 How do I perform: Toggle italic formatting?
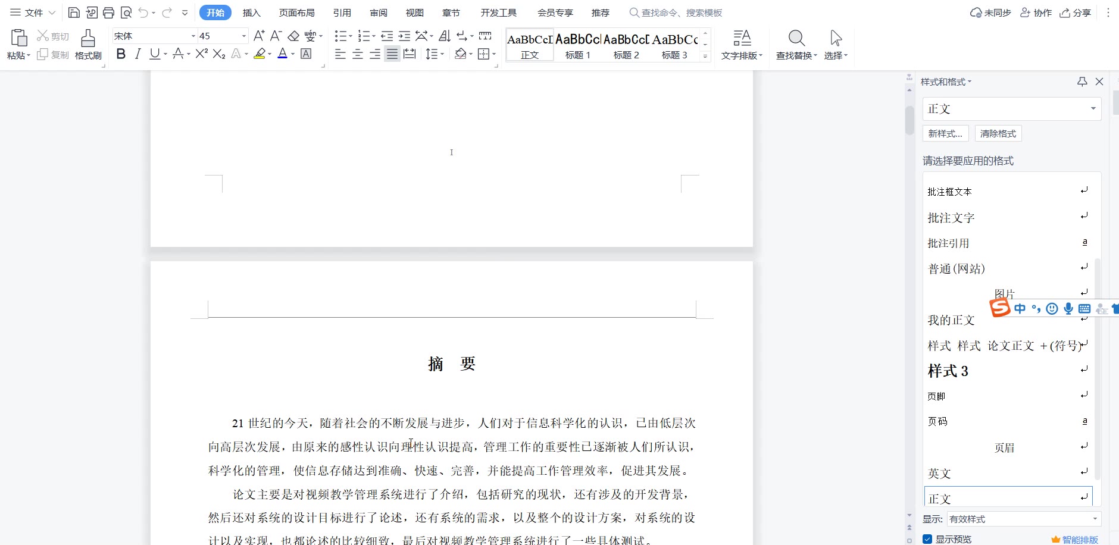(x=138, y=54)
